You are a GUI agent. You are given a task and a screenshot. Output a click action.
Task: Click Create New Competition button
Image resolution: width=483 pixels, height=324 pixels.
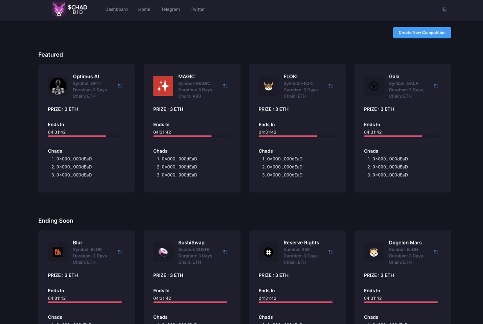[x=422, y=33]
